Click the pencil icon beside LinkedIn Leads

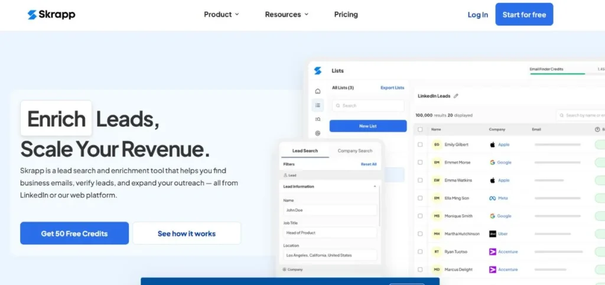(x=456, y=96)
